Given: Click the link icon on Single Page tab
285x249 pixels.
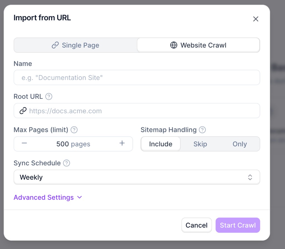Looking at the screenshot, I should coord(56,45).
